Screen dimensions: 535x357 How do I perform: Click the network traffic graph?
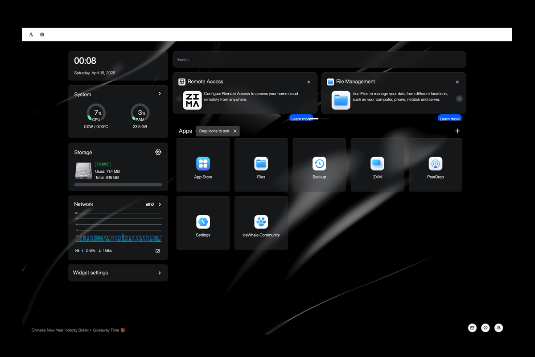118,227
